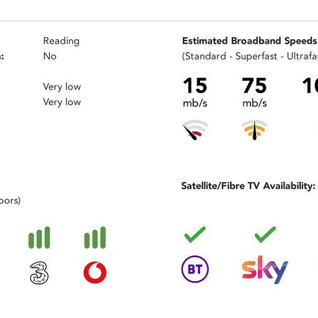Click the BT logo
The width and height of the screenshot is (318, 318).
click(x=195, y=269)
